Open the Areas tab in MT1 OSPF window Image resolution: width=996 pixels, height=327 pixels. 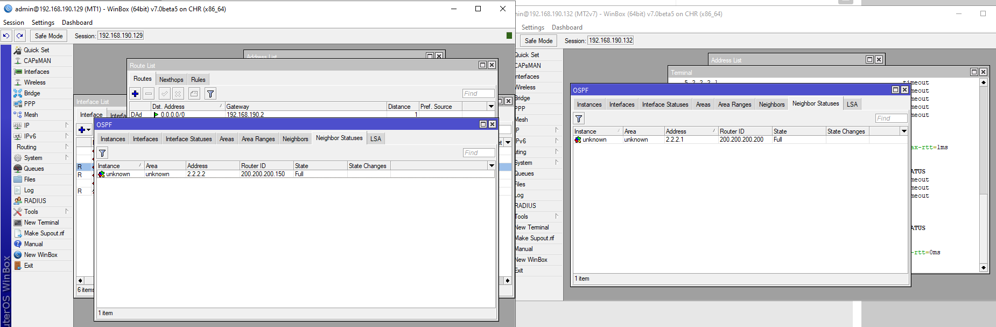click(x=227, y=139)
